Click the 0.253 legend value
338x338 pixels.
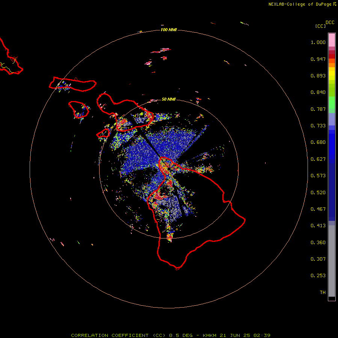coord(318,276)
